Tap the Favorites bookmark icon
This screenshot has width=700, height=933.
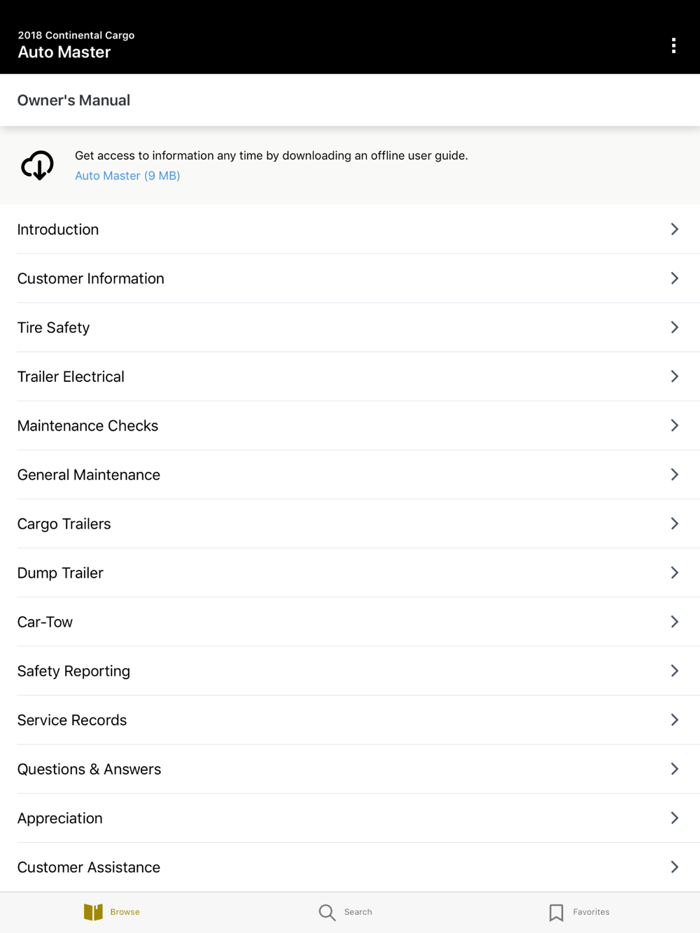click(556, 912)
